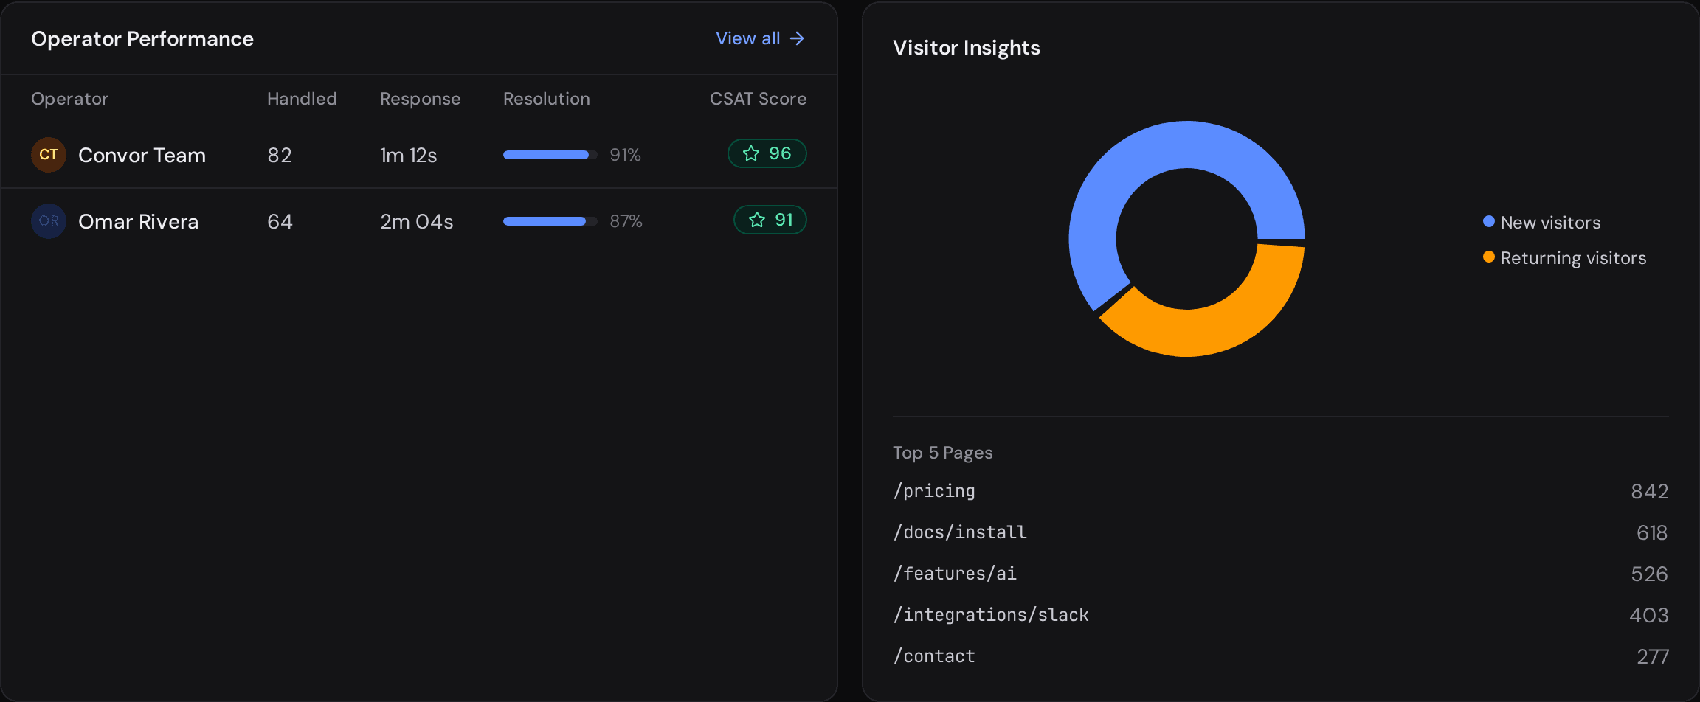The image size is (1700, 702).
Task: Click the New visitors legend label
Action: (x=1550, y=223)
